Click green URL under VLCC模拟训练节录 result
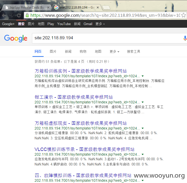This screenshot has height=183, width=187. pos(87,154)
